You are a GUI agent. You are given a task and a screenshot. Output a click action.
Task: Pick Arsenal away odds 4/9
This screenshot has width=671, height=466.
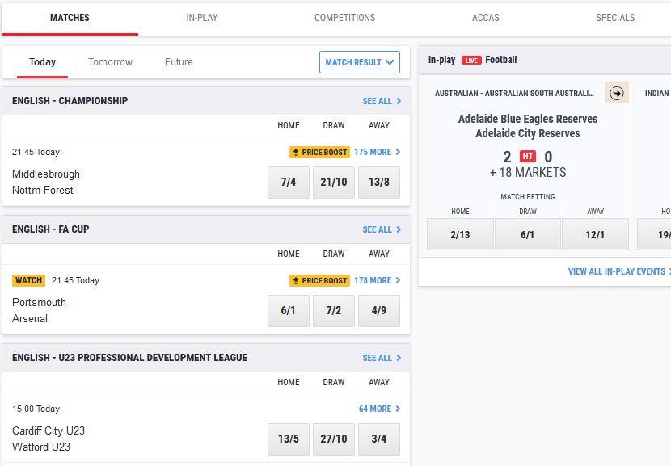[379, 311]
